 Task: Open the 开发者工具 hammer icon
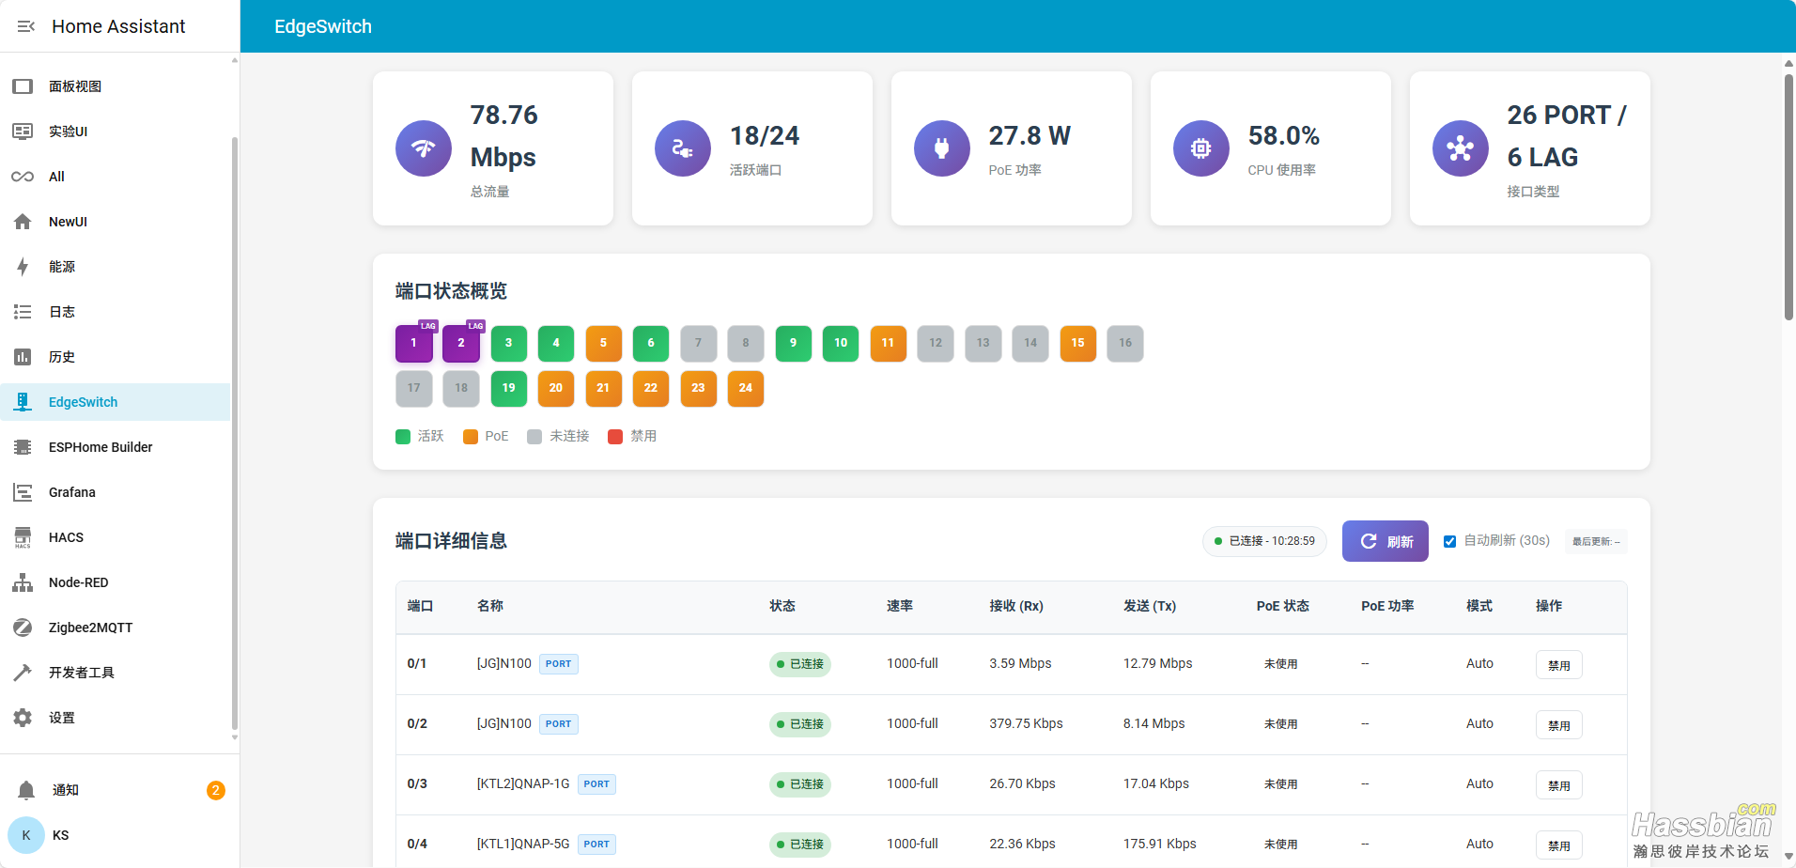coord(23,673)
